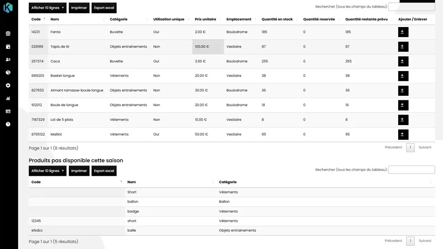
Task: Open lower 'Afficher 10 lignes' dropdown
Action: [x=48, y=171]
